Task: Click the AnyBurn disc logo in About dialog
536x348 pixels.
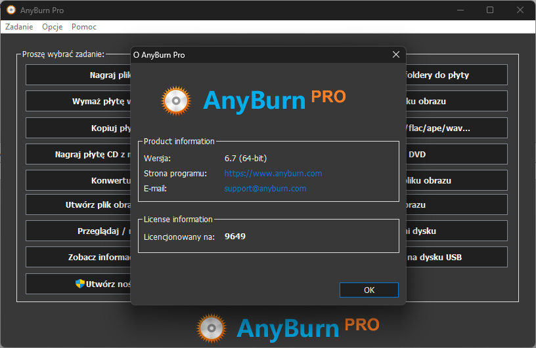Action: [175, 101]
